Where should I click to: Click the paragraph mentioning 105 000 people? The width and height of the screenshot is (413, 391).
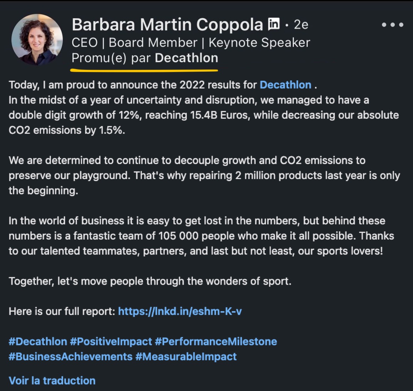tap(201, 236)
